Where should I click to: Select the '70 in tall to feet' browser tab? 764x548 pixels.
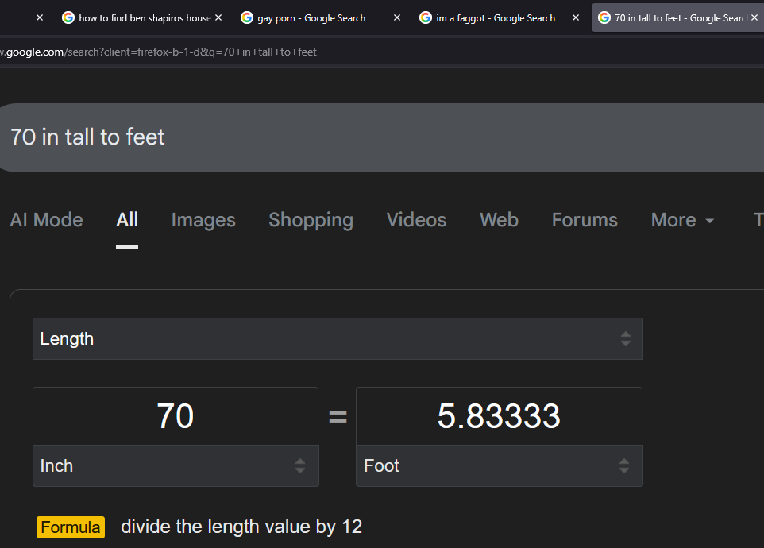tap(677, 18)
